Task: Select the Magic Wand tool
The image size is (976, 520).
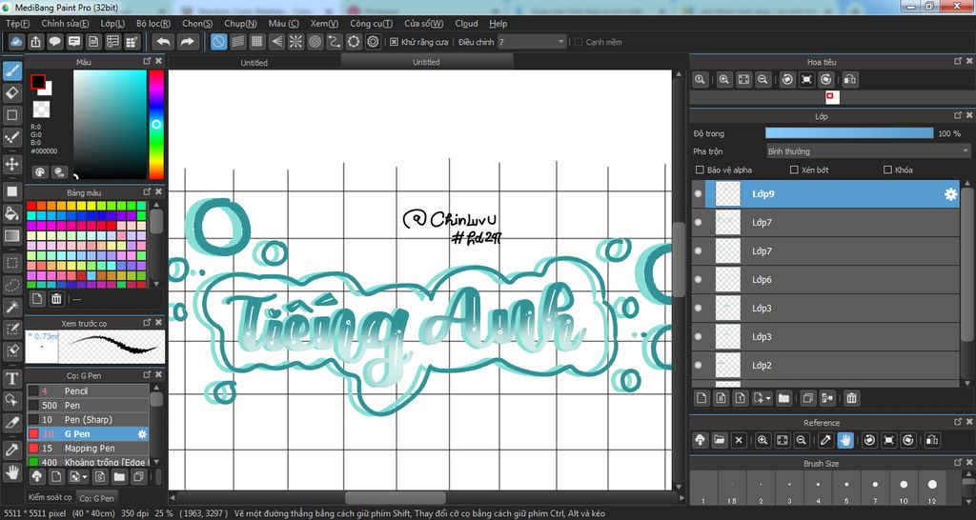Action: (x=11, y=307)
